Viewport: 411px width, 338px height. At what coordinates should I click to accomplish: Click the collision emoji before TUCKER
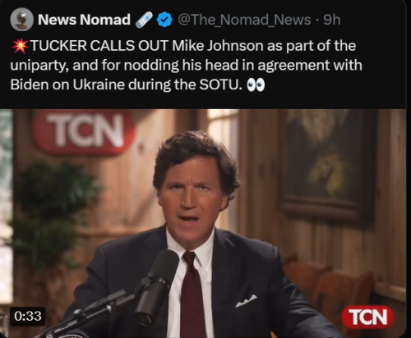[x=20, y=46]
